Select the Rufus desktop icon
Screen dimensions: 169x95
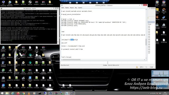click(23, 79)
